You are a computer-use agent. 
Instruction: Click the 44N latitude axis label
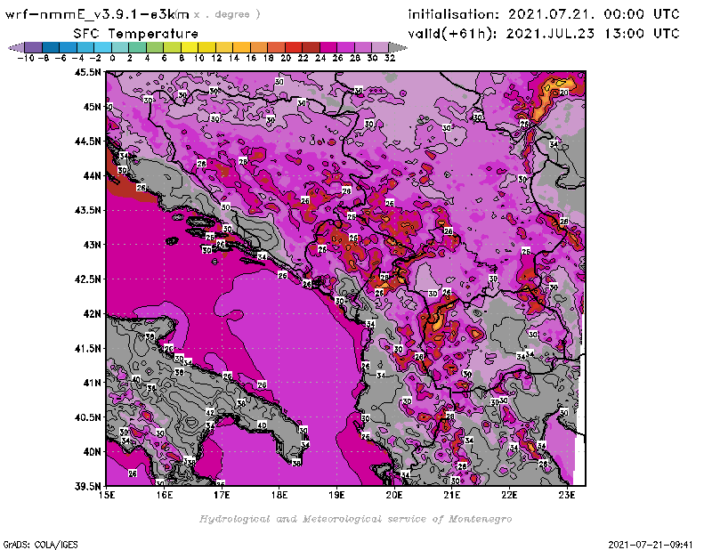[92, 175]
